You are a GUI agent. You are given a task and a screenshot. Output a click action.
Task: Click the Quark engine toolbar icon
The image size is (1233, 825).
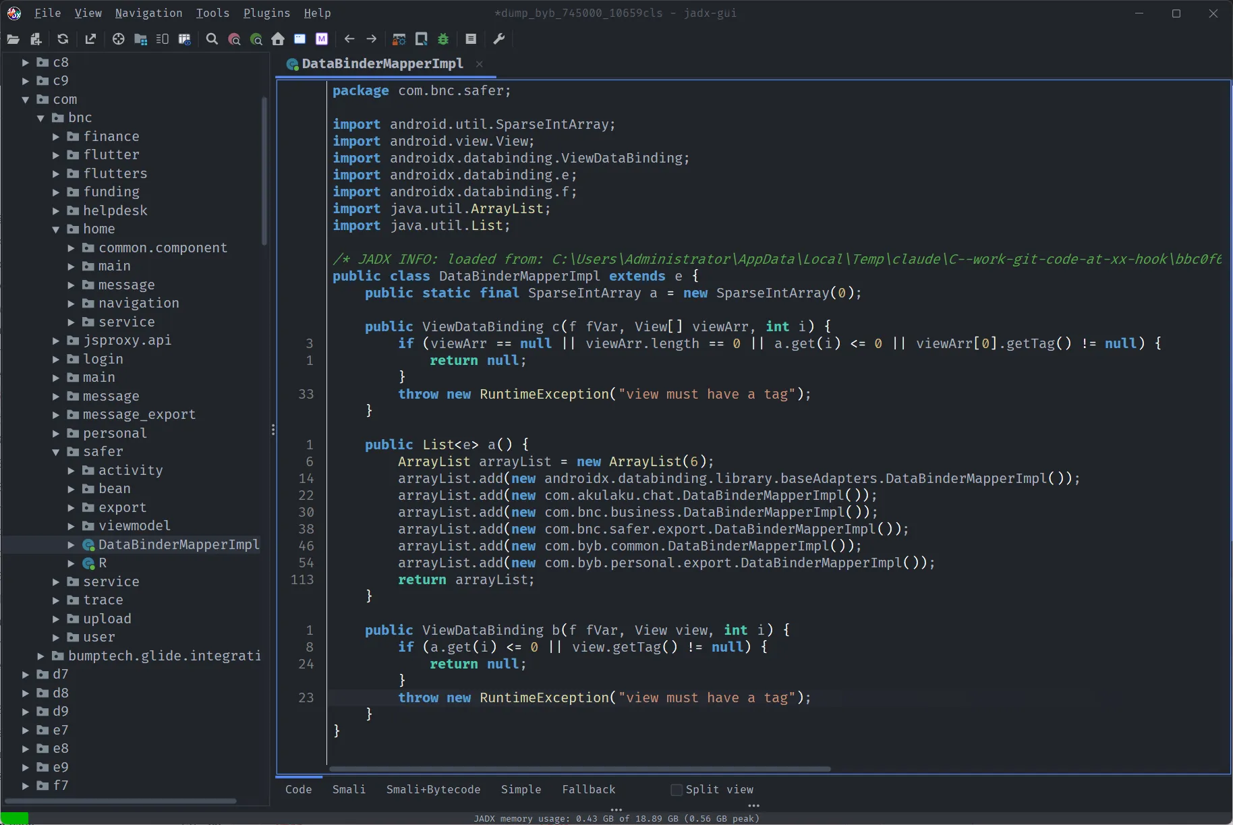click(x=422, y=39)
